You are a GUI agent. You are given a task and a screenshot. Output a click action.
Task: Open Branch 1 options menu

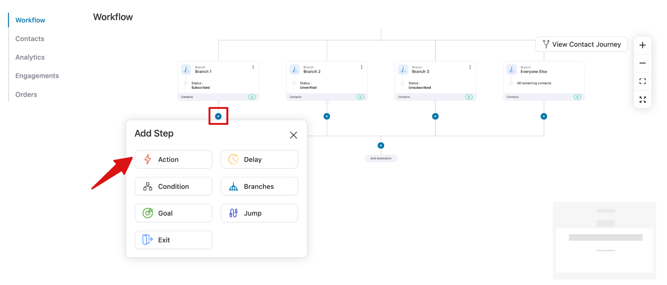(253, 67)
